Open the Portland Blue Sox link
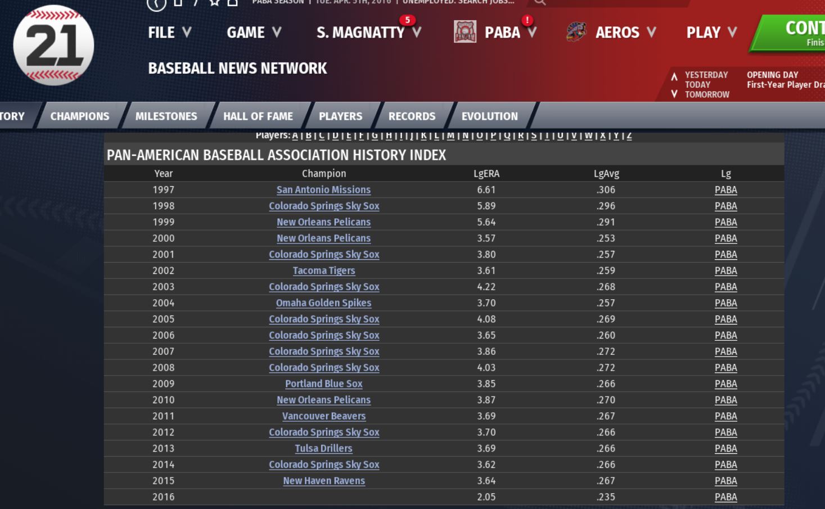Image resolution: width=825 pixels, height=509 pixels. click(x=323, y=384)
